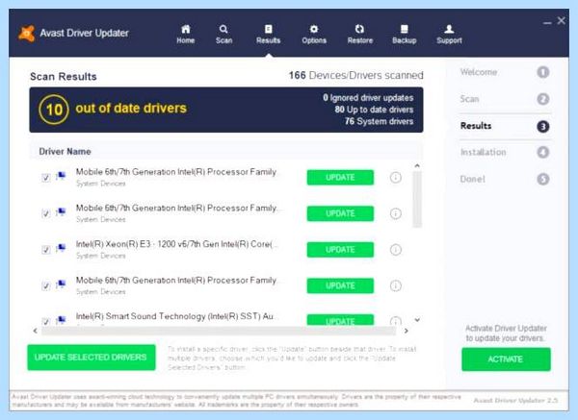The image size is (578, 420).
Task: Click the "166 Devices/Drivers scanned" text
Action: [355, 75]
